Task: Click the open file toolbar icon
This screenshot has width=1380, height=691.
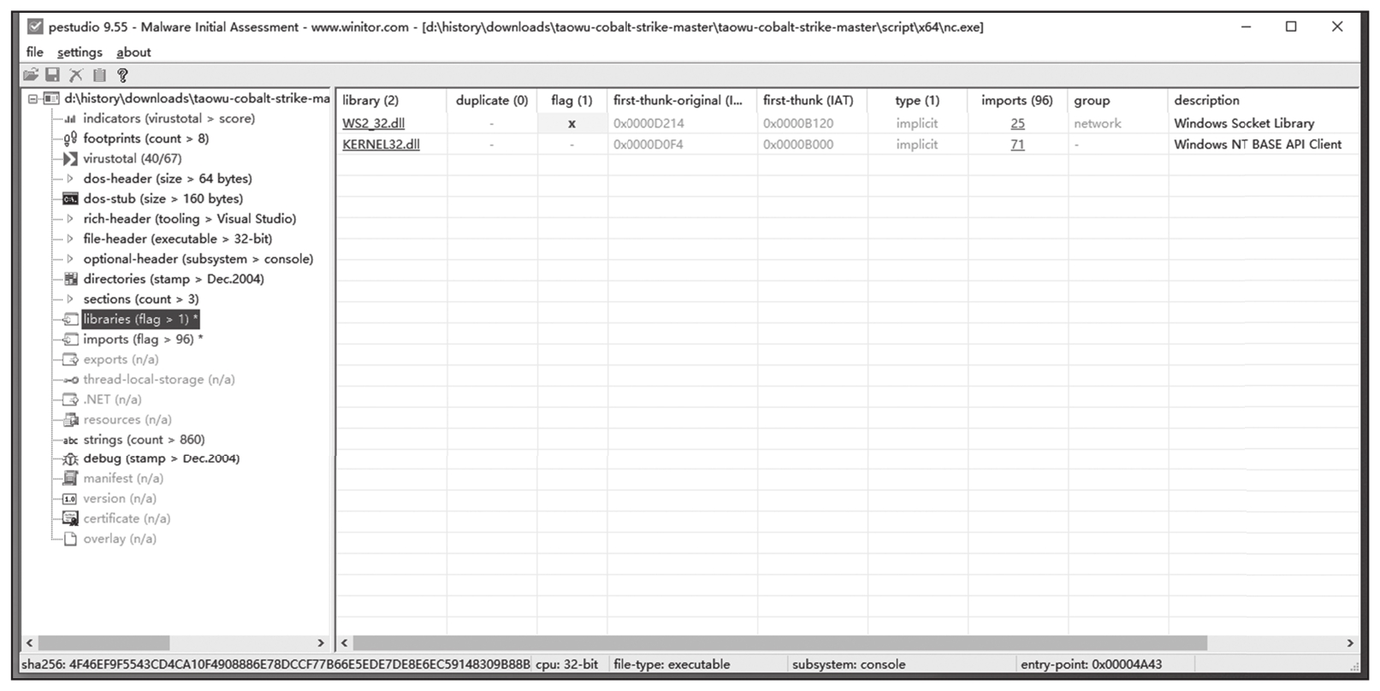Action: click(31, 75)
